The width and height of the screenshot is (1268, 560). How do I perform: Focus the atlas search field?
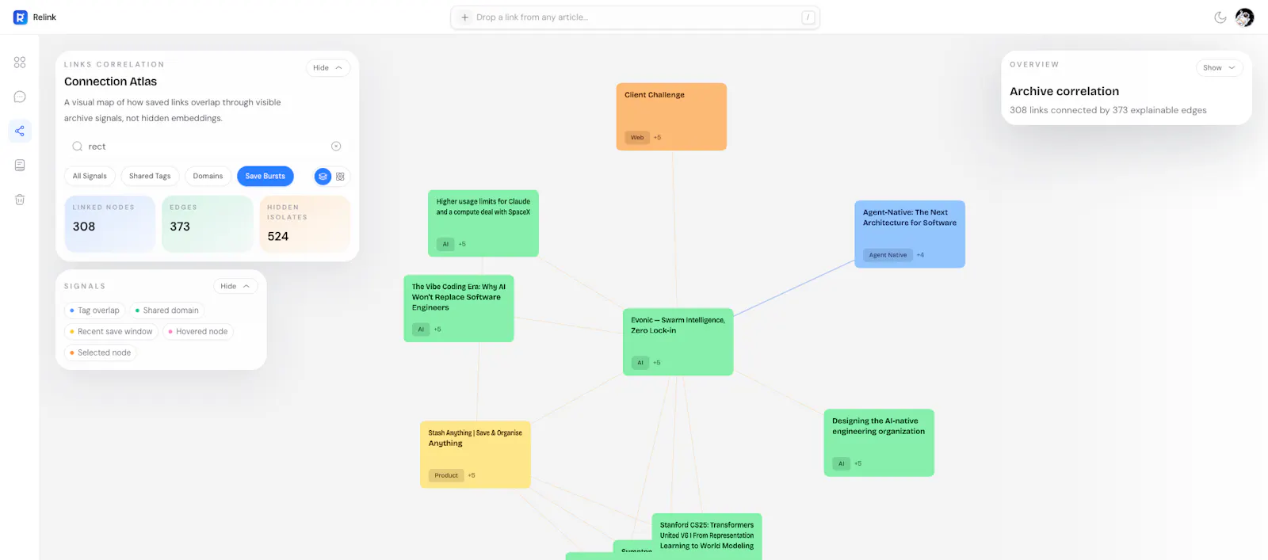[208, 147]
